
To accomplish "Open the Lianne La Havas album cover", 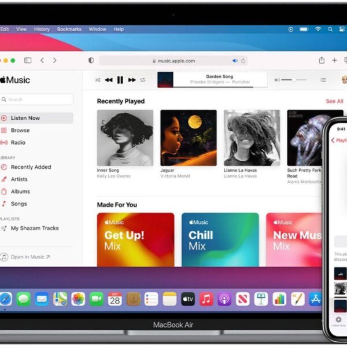I will (x=252, y=138).
